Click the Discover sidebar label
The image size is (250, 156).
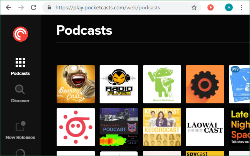click(20, 101)
